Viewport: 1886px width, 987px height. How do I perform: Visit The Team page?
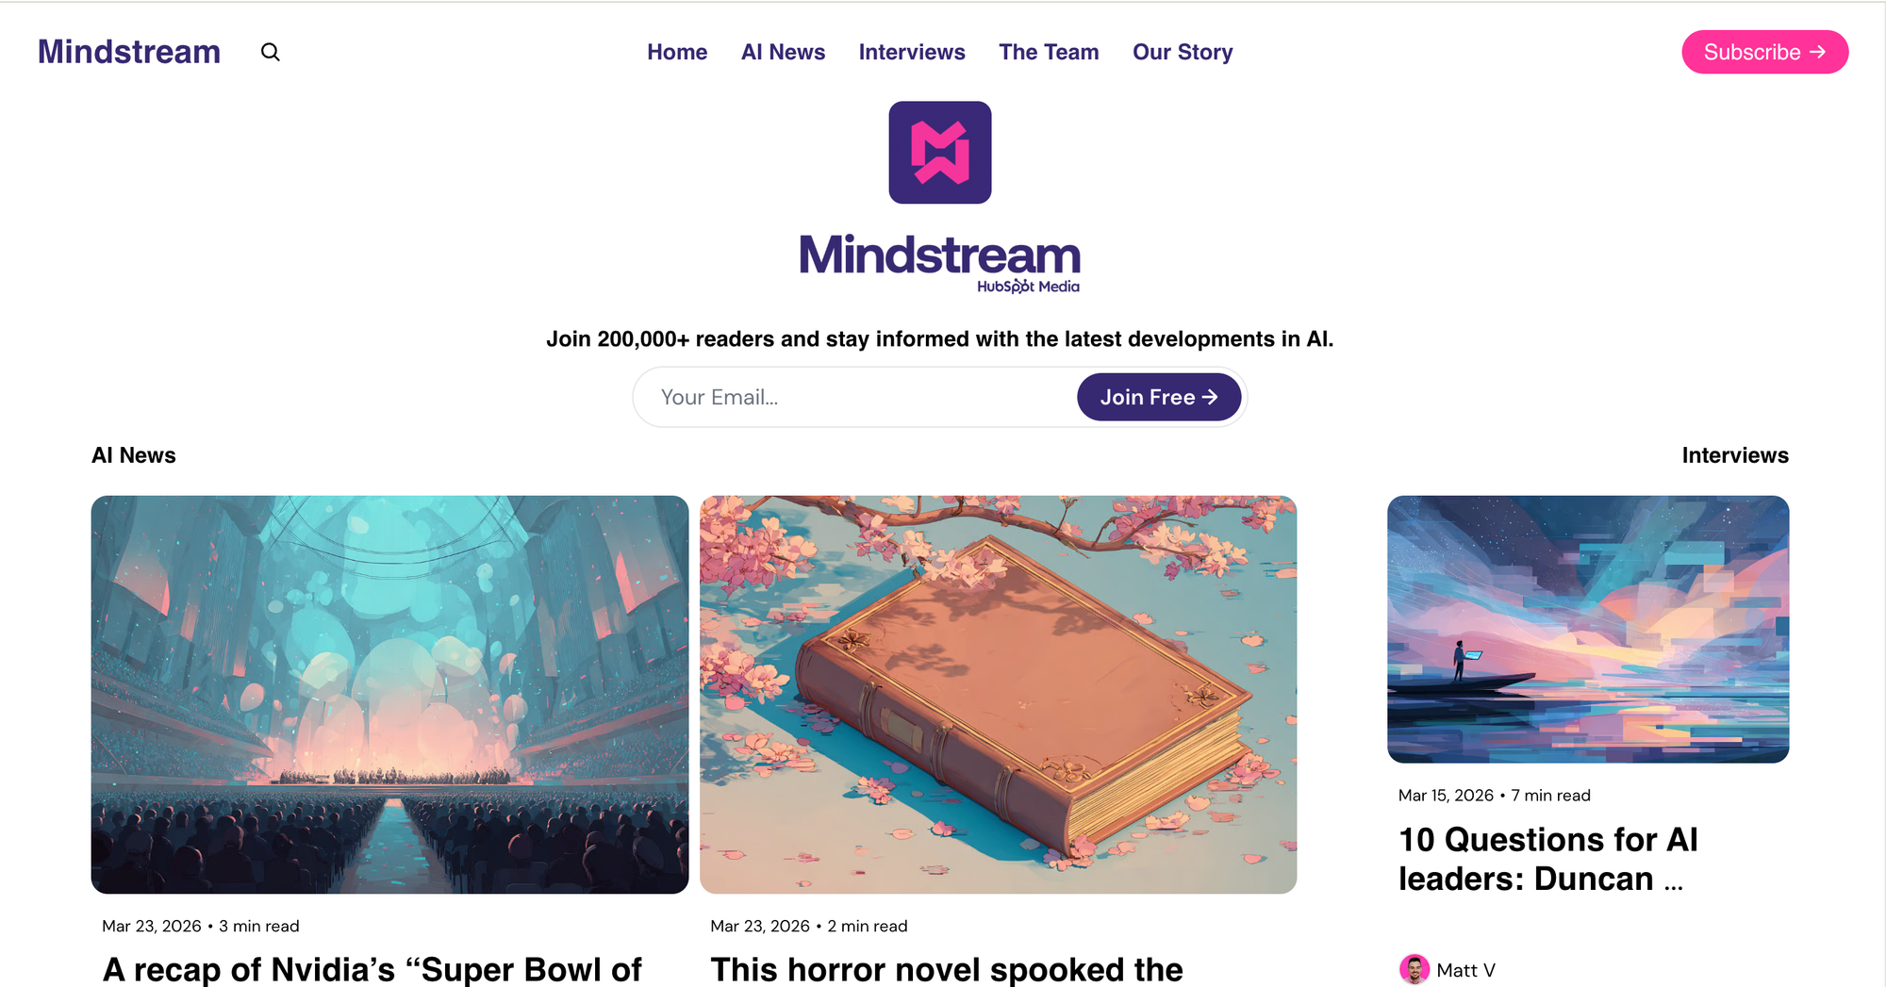tap(1049, 52)
